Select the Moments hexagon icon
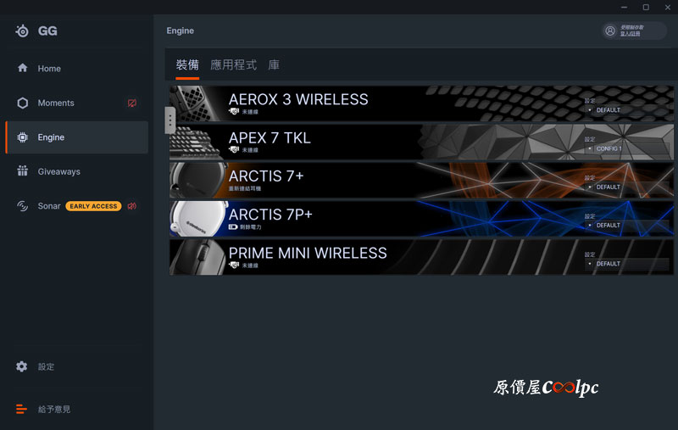 point(23,103)
